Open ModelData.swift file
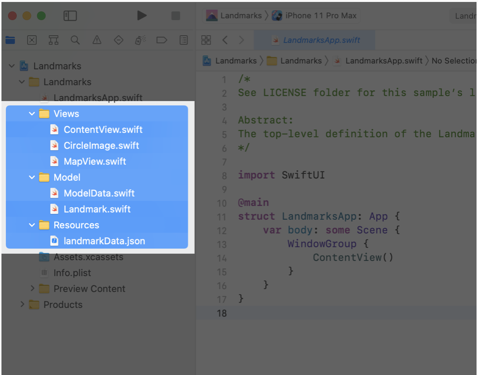Viewport: 478px width, 375px height. pos(97,193)
